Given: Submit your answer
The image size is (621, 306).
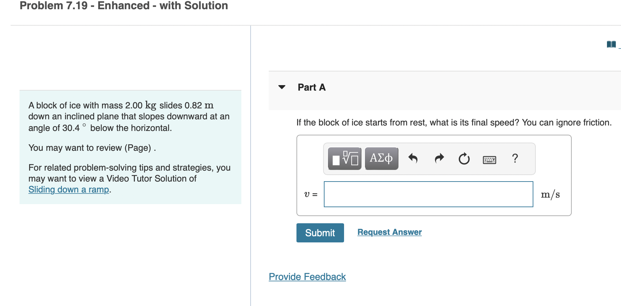Looking at the screenshot, I should click(x=319, y=233).
